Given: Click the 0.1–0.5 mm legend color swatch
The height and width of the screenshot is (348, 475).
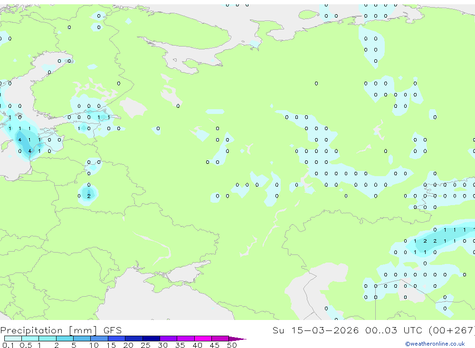Looking at the screenshot, I should point(13,339).
